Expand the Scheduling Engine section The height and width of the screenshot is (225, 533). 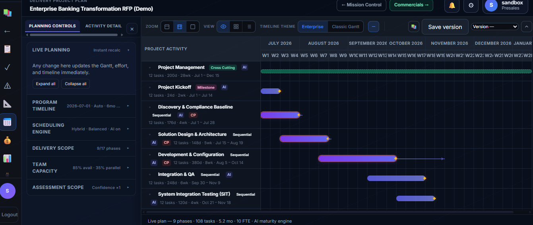pyautogui.click(x=81, y=129)
